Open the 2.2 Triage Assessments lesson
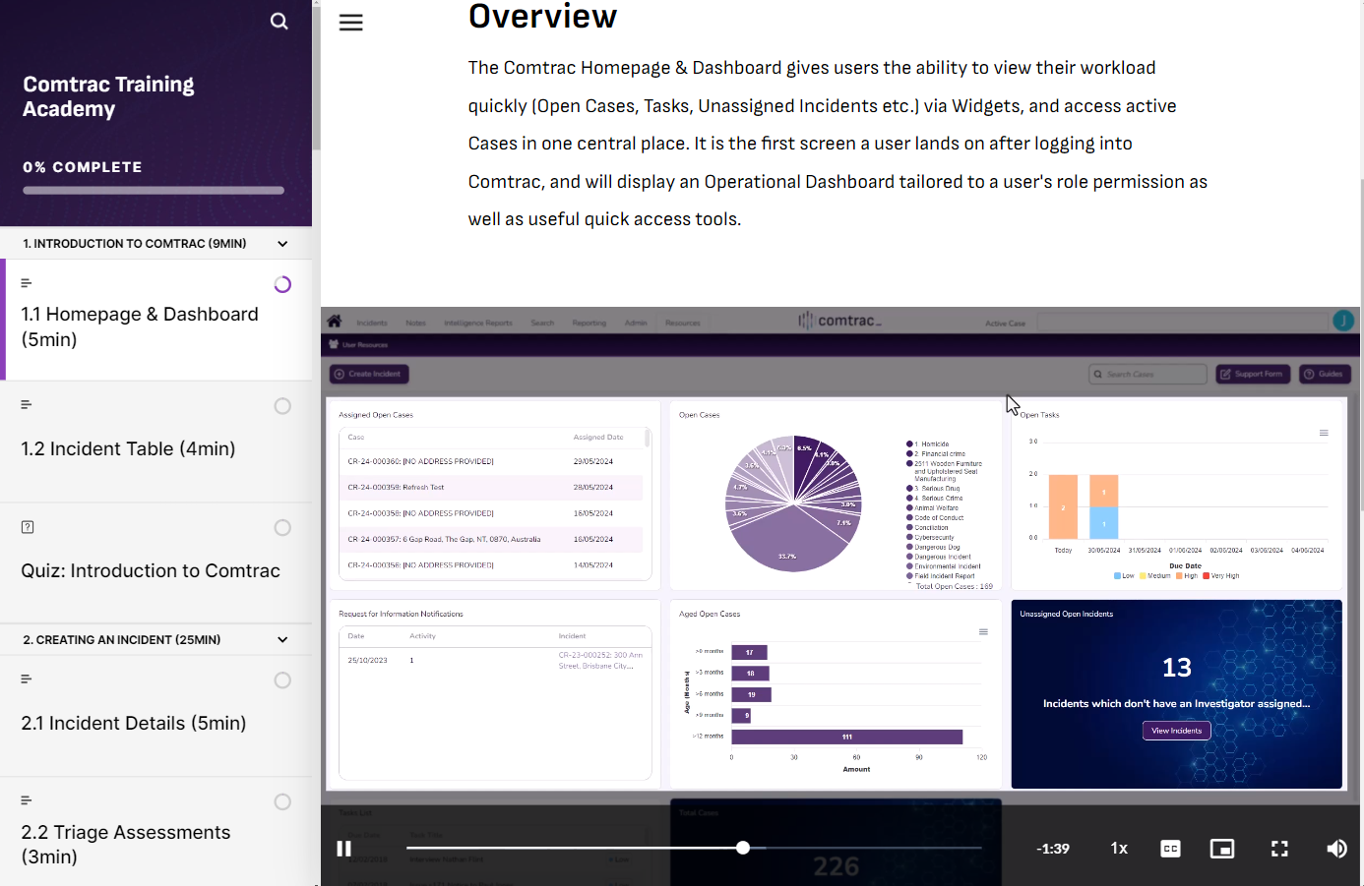This screenshot has height=886, width=1364. (x=126, y=844)
